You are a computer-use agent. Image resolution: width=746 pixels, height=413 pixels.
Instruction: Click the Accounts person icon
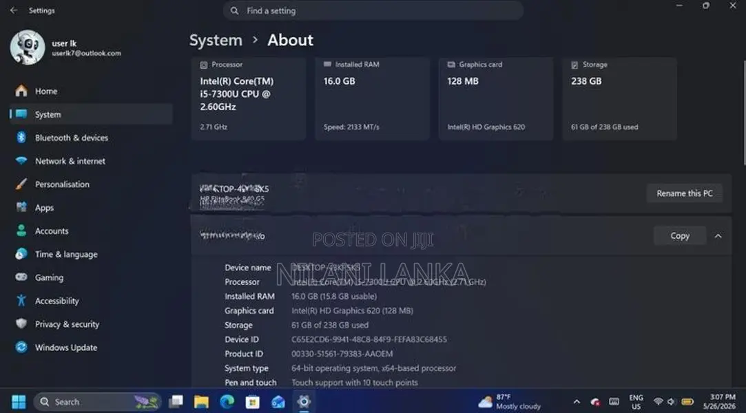[x=21, y=231]
